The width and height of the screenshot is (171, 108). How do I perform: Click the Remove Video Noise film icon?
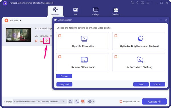click(x=84, y=60)
